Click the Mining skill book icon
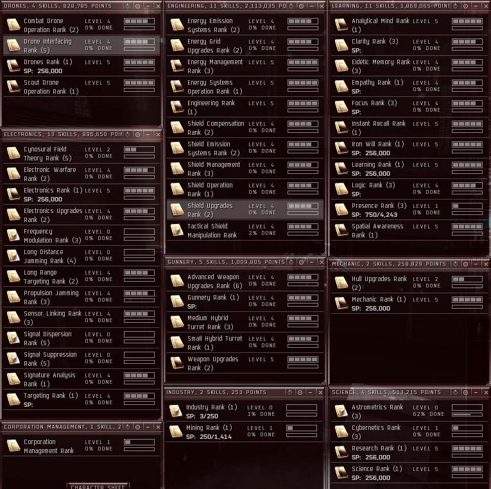 click(176, 432)
